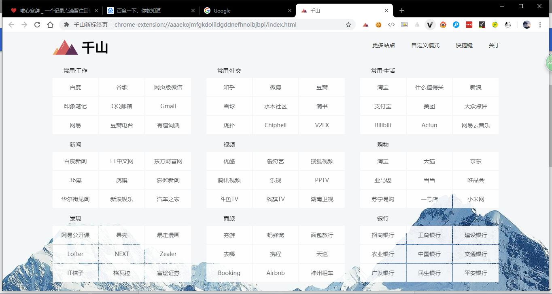Open 自定义模式 in the header
The image size is (552, 294).
(425, 45)
